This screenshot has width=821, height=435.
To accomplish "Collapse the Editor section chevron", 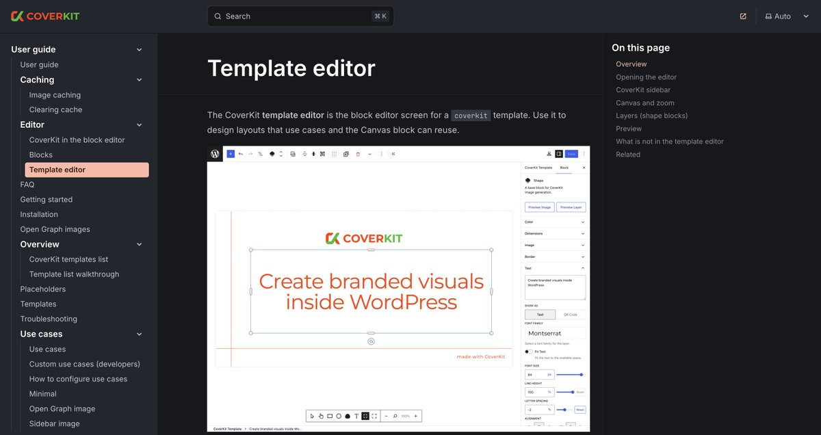I will pyautogui.click(x=139, y=125).
